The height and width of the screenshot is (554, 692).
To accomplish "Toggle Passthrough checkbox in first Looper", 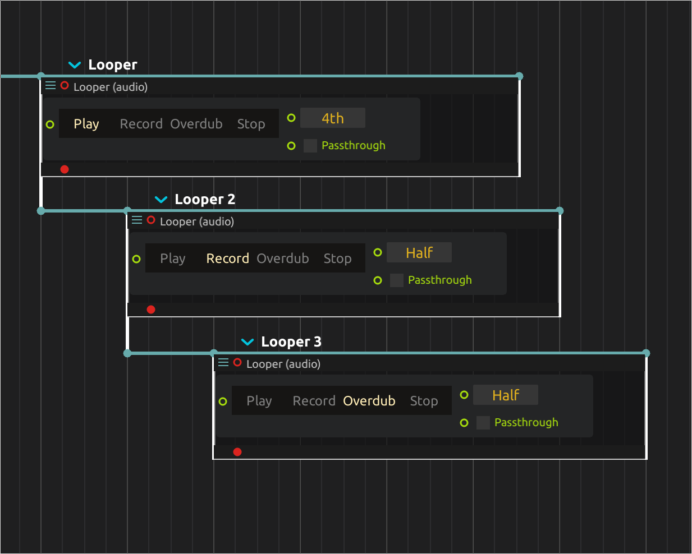I will [310, 146].
